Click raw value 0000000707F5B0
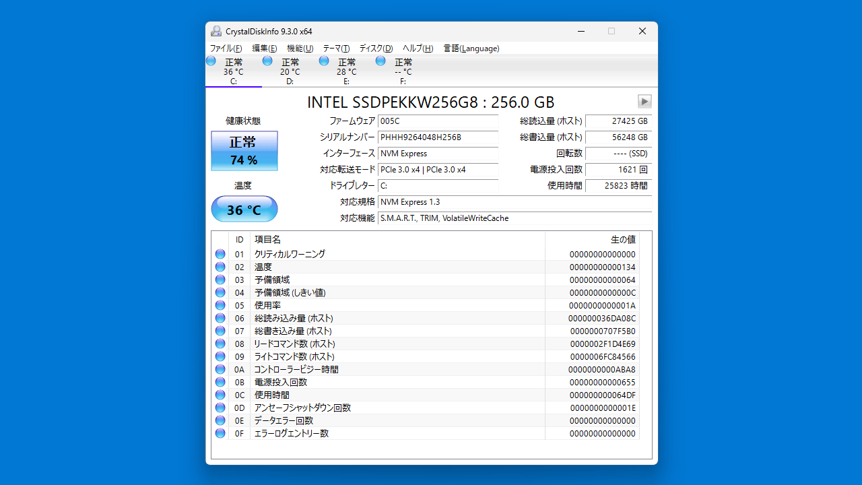862x485 pixels. 603,331
